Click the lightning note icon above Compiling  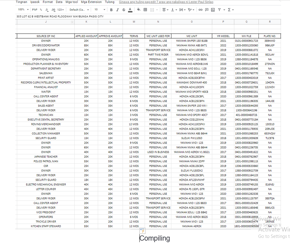point(142,231)
